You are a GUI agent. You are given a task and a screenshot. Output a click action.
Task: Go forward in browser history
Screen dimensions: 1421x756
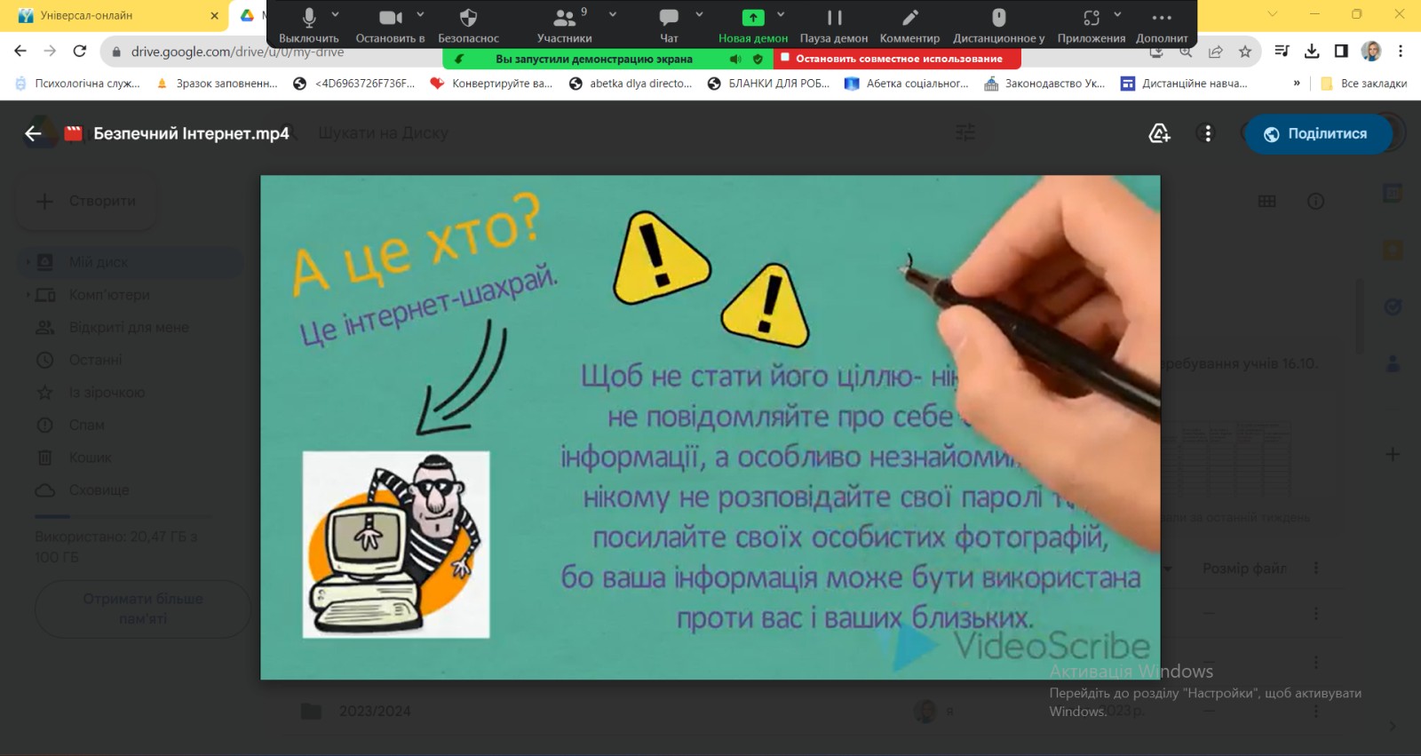50,52
